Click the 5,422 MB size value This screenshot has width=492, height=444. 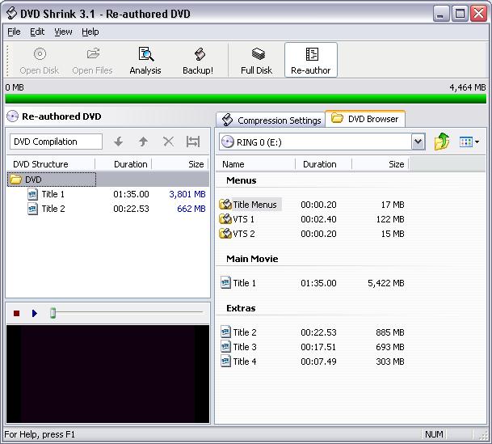coord(386,283)
